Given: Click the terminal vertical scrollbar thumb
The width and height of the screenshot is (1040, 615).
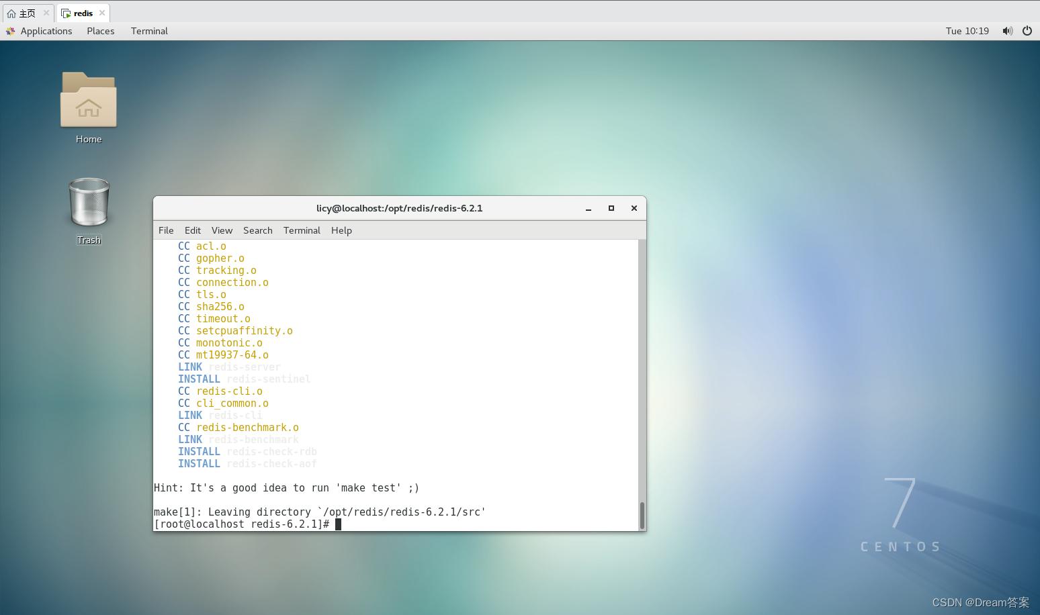Looking at the screenshot, I should point(642,516).
